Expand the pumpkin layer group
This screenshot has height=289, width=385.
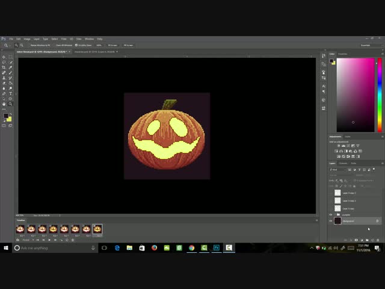tap(335, 214)
